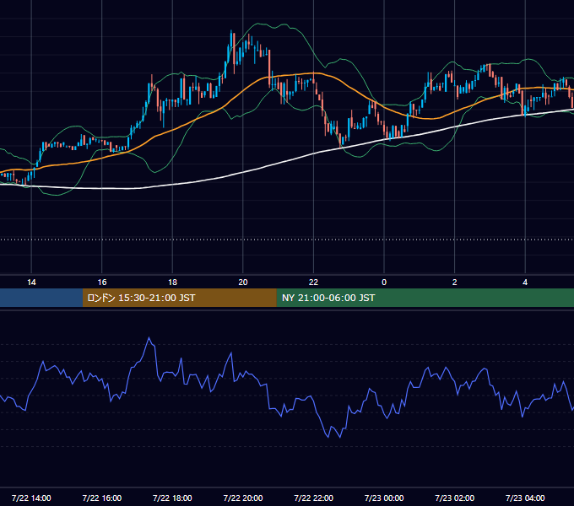Click hour label 2 on price chart axis
The height and width of the screenshot is (506, 574).
[455, 283]
